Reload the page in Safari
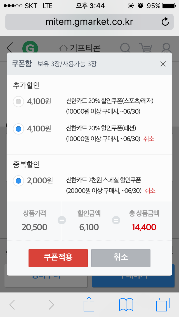 tap(165, 22)
